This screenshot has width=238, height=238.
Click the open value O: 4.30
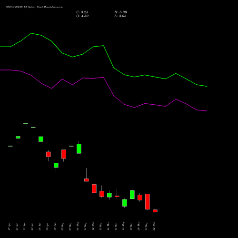tap(82, 16)
